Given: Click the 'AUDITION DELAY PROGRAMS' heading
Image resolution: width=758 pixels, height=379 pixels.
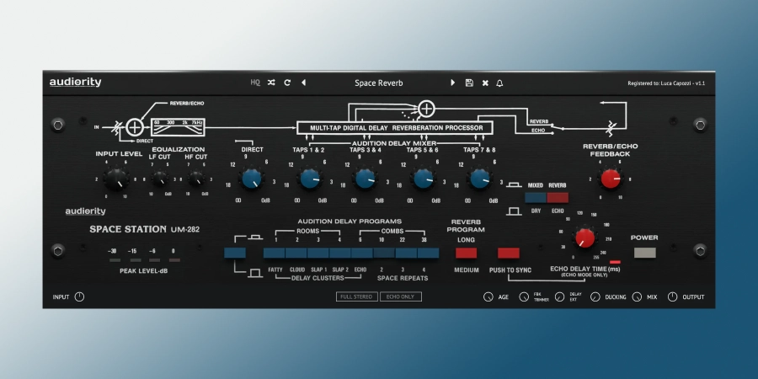Looking at the screenshot, I should (x=350, y=222).
